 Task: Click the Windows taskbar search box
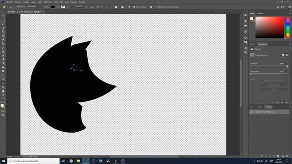(33, 161)
